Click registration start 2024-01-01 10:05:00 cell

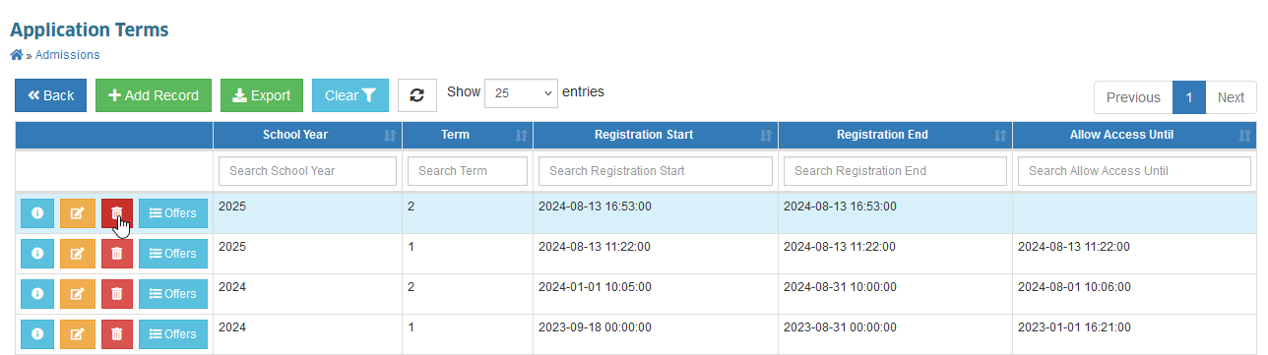click(x=656, y=294)
